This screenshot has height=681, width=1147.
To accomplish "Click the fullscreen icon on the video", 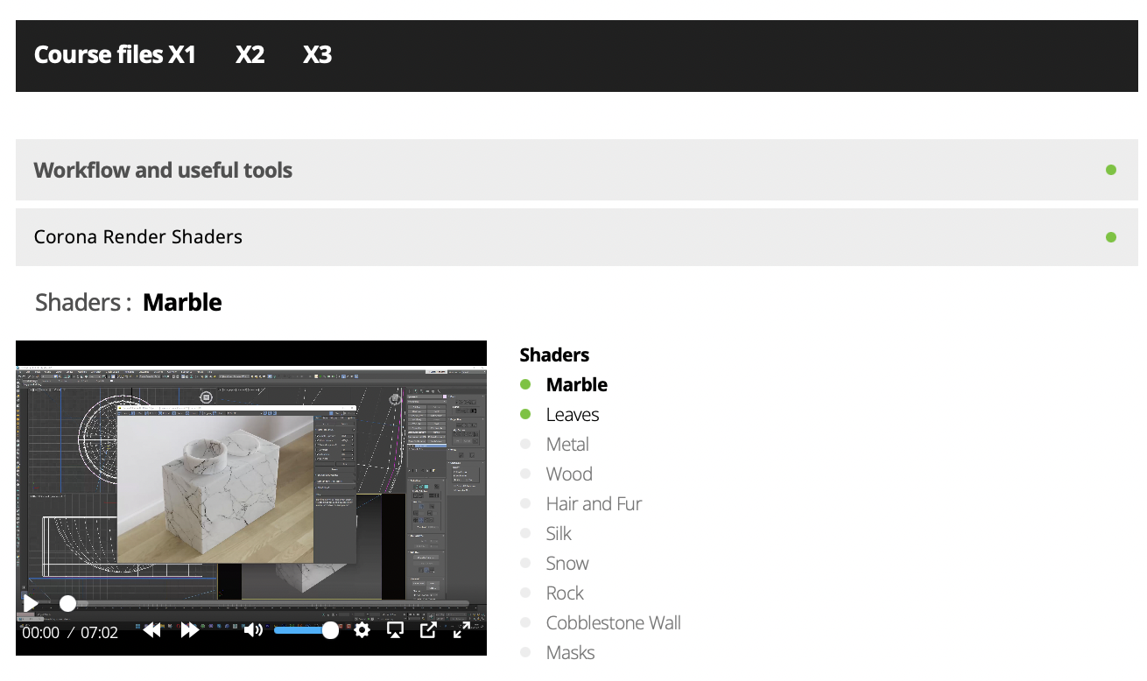I will [462, 629].
